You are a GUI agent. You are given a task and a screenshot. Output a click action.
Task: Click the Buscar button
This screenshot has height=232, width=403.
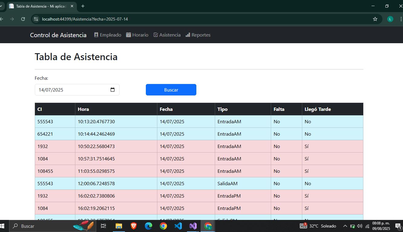tap(171, 90)
